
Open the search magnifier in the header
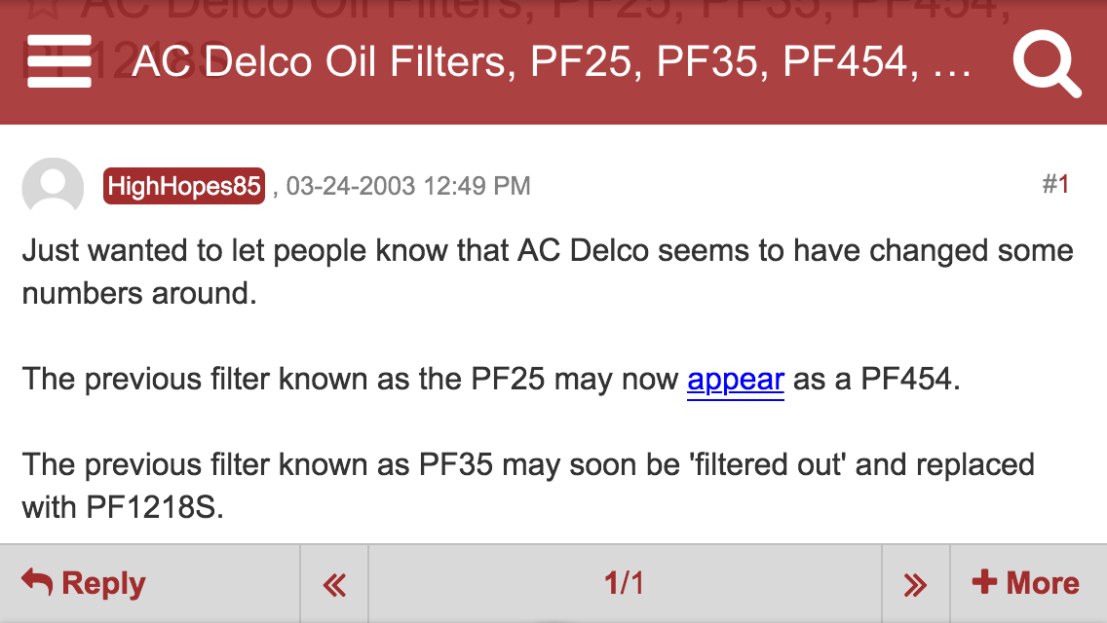[1047, 63]
